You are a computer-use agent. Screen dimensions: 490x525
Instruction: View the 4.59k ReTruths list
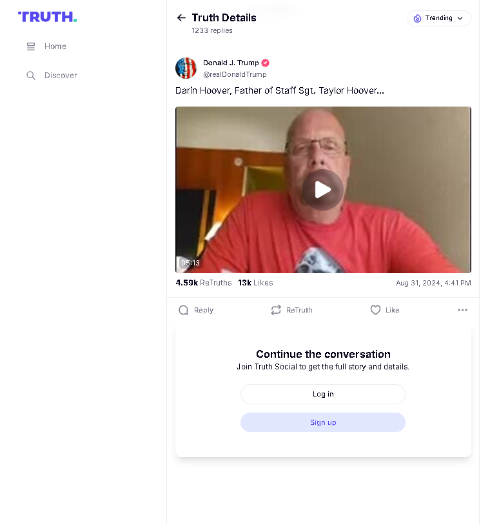(x=204, y=283)
